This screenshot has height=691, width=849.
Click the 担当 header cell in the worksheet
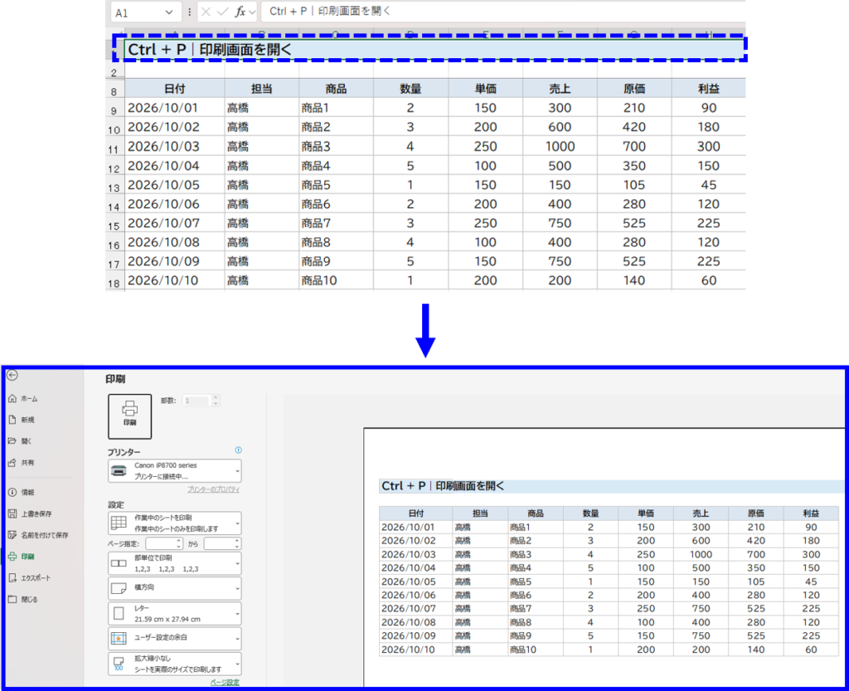[x=261, y=89]
